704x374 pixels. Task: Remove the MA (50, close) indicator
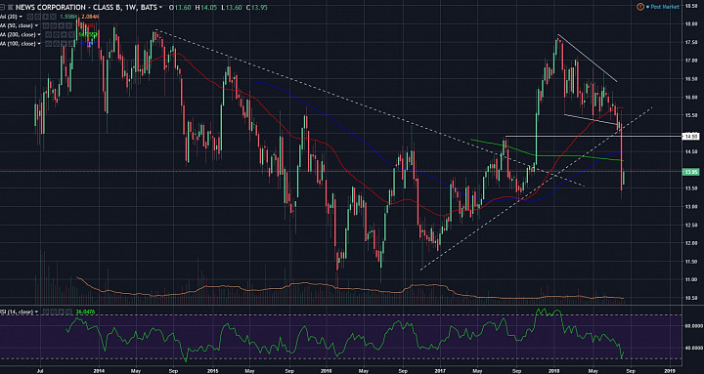tap(68, 25)
